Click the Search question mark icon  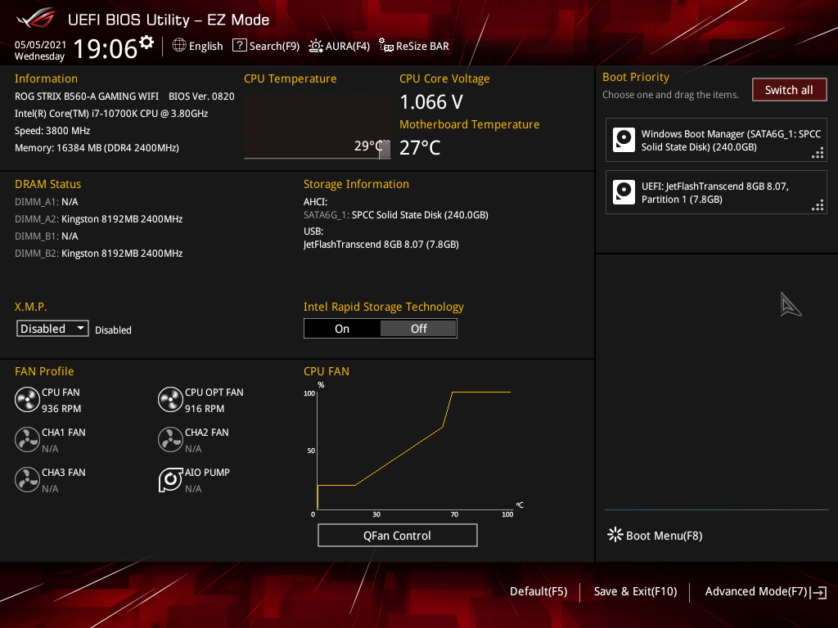tap(240, 46)
